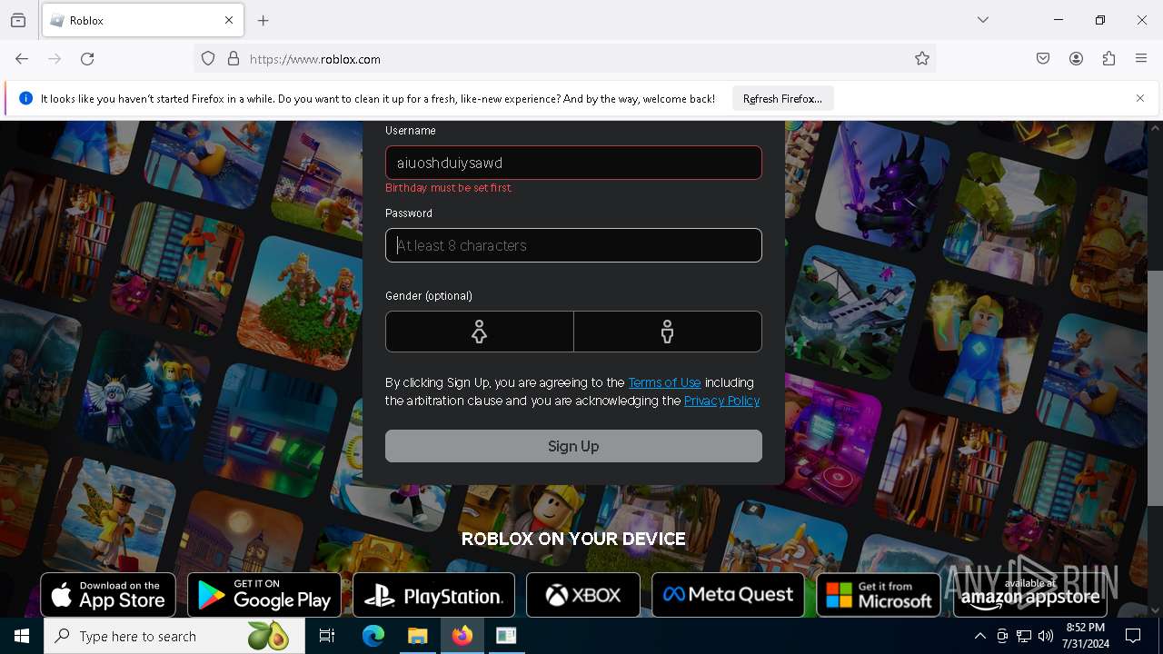
Task: Click the Meta Quest badge
Action: point(728,595)
